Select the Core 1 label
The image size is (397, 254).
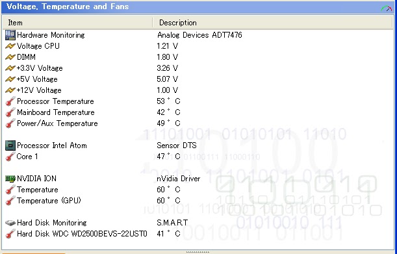click(27, 157)
